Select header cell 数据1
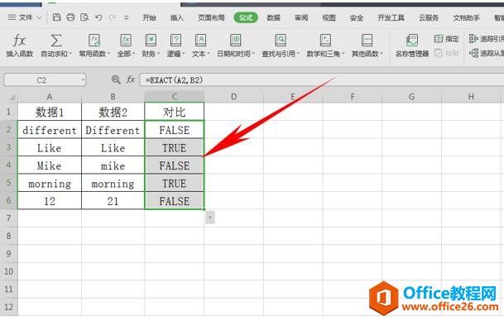The image size is (504, 321). (50, 112)
